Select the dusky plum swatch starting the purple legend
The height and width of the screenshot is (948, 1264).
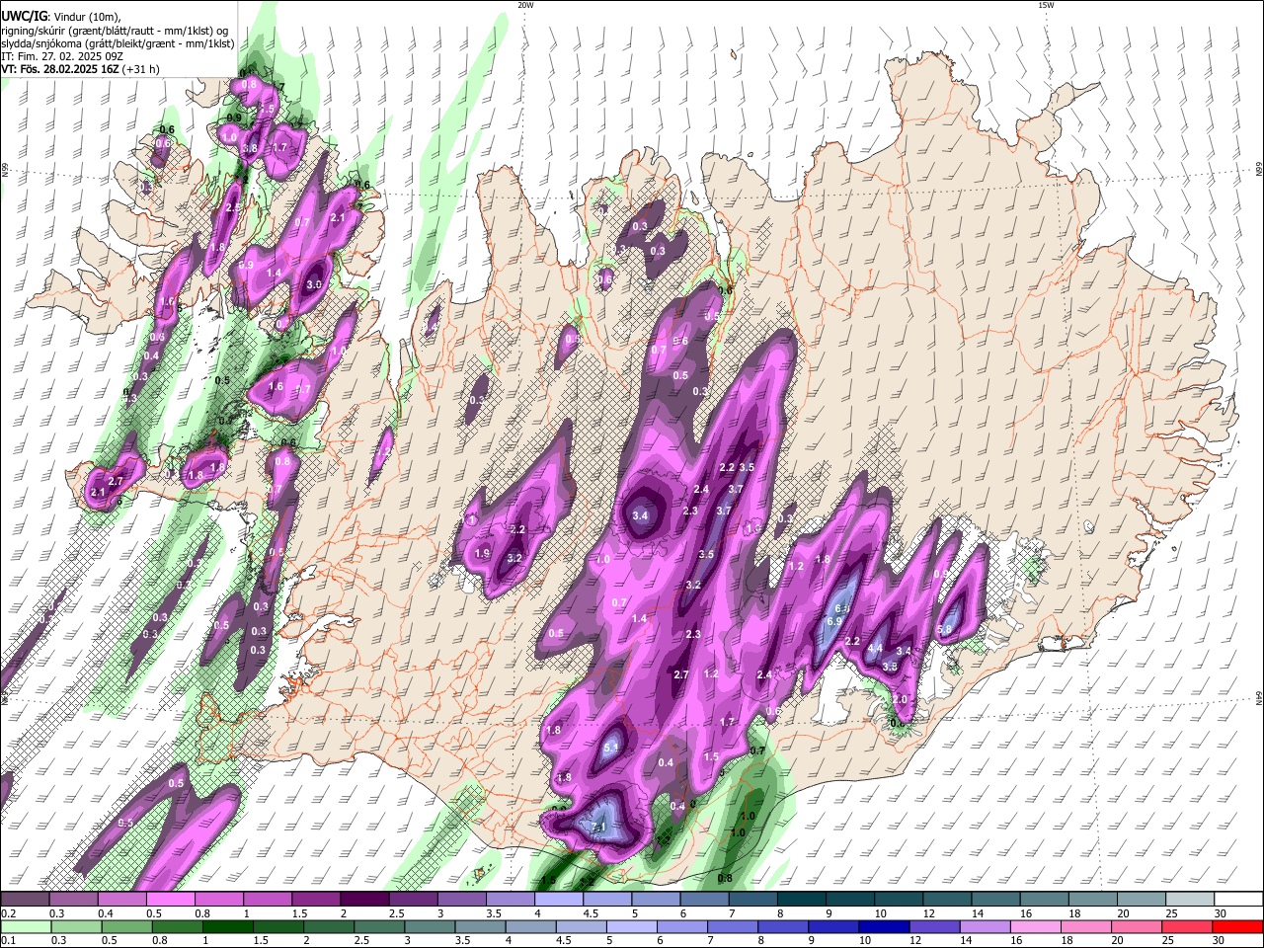pyautogui.click(x=25, y=900)
